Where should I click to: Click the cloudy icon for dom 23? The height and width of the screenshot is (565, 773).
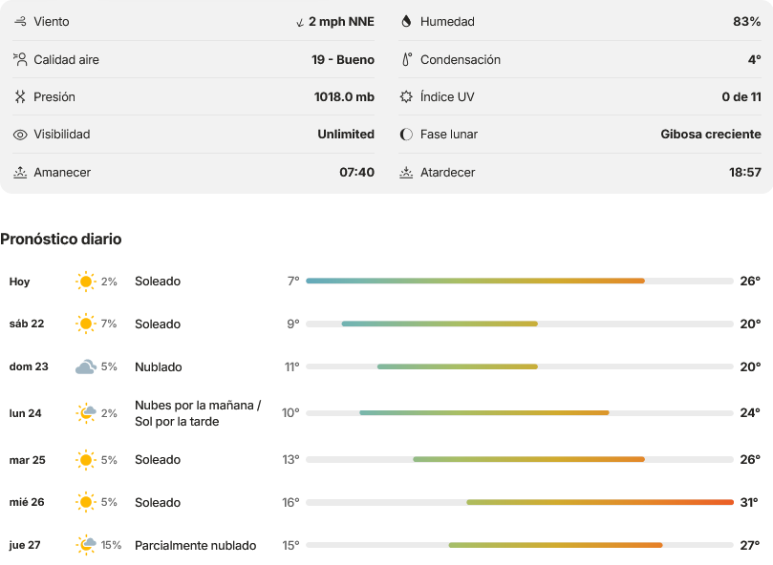click(86, 367)
